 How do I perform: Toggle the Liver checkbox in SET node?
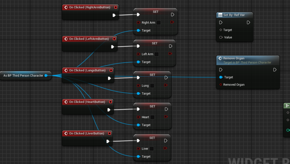tap(152, 149)
